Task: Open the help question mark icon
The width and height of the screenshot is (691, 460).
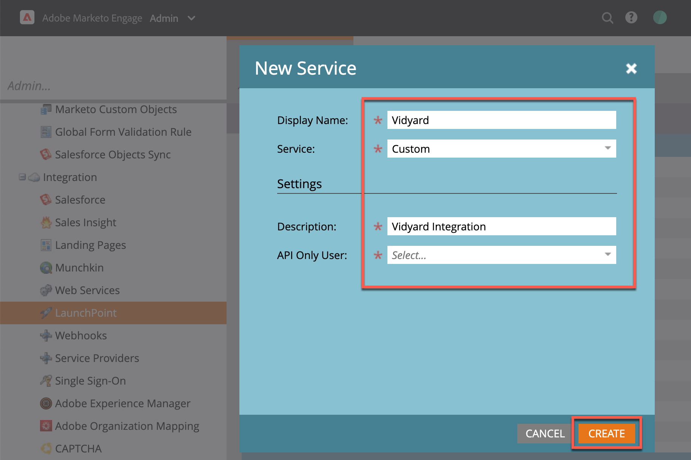Action: (631, 17)
